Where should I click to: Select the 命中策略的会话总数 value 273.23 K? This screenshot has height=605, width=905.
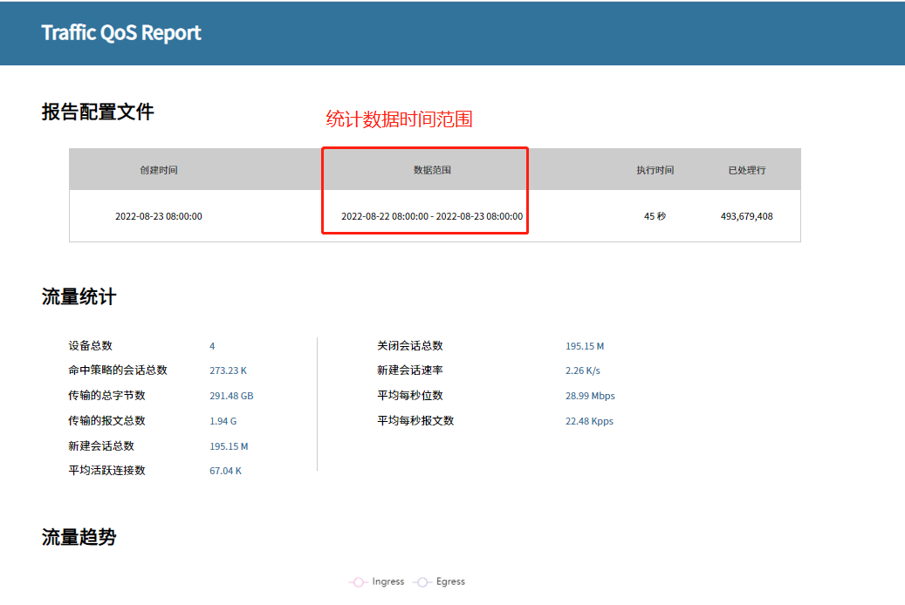(227, 370)
